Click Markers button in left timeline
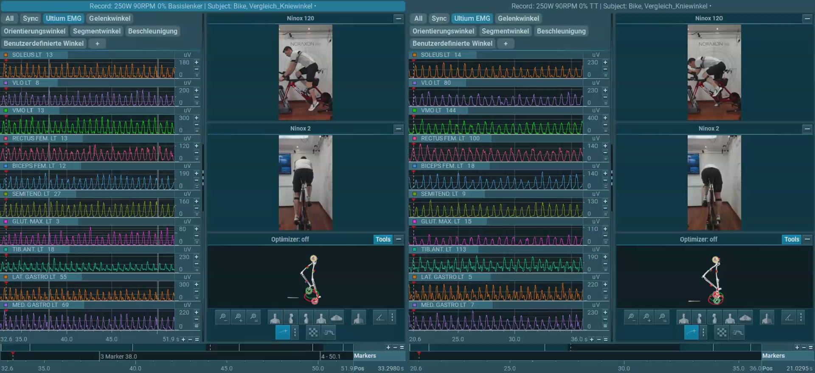 point(365,356)
